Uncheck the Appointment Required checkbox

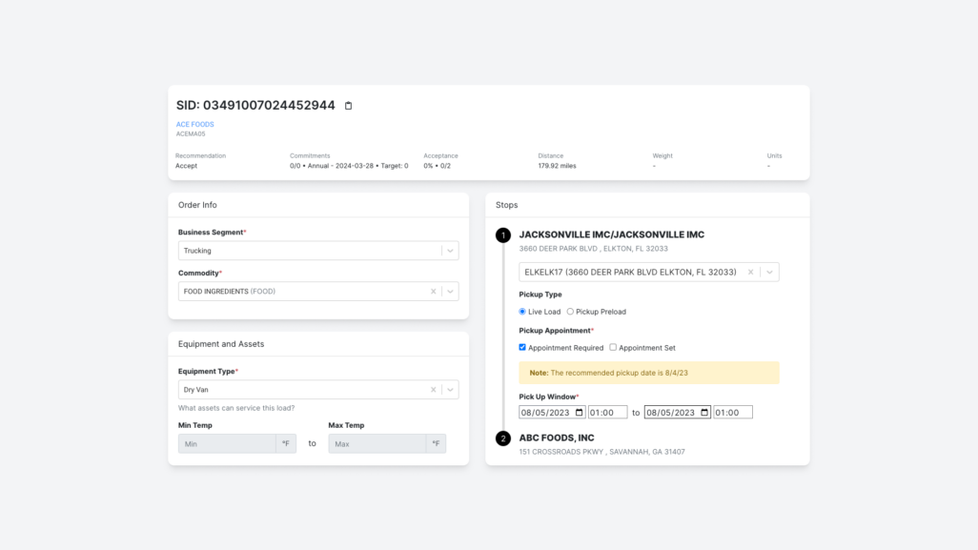(x=522, y=348)
